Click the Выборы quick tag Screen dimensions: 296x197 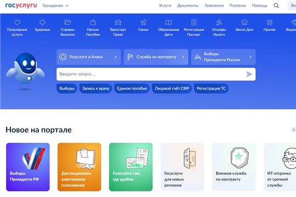tap(67, 89)
